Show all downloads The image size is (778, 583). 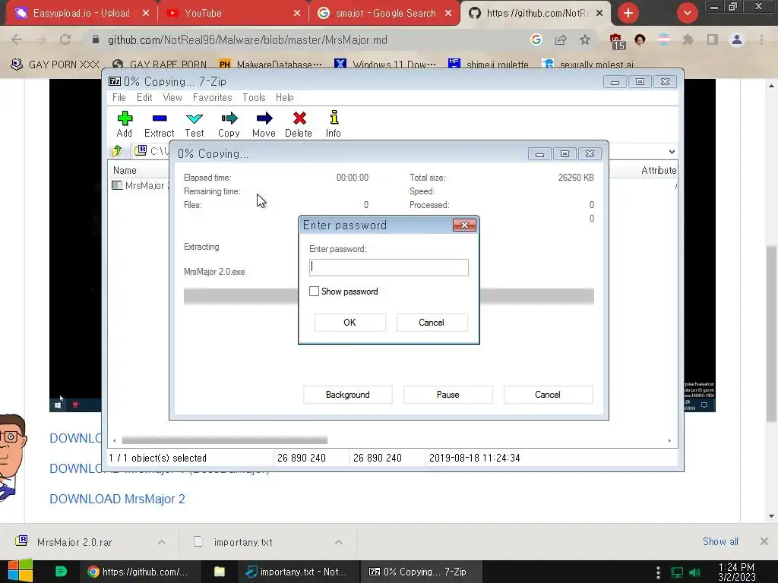[x=720, y=541]
